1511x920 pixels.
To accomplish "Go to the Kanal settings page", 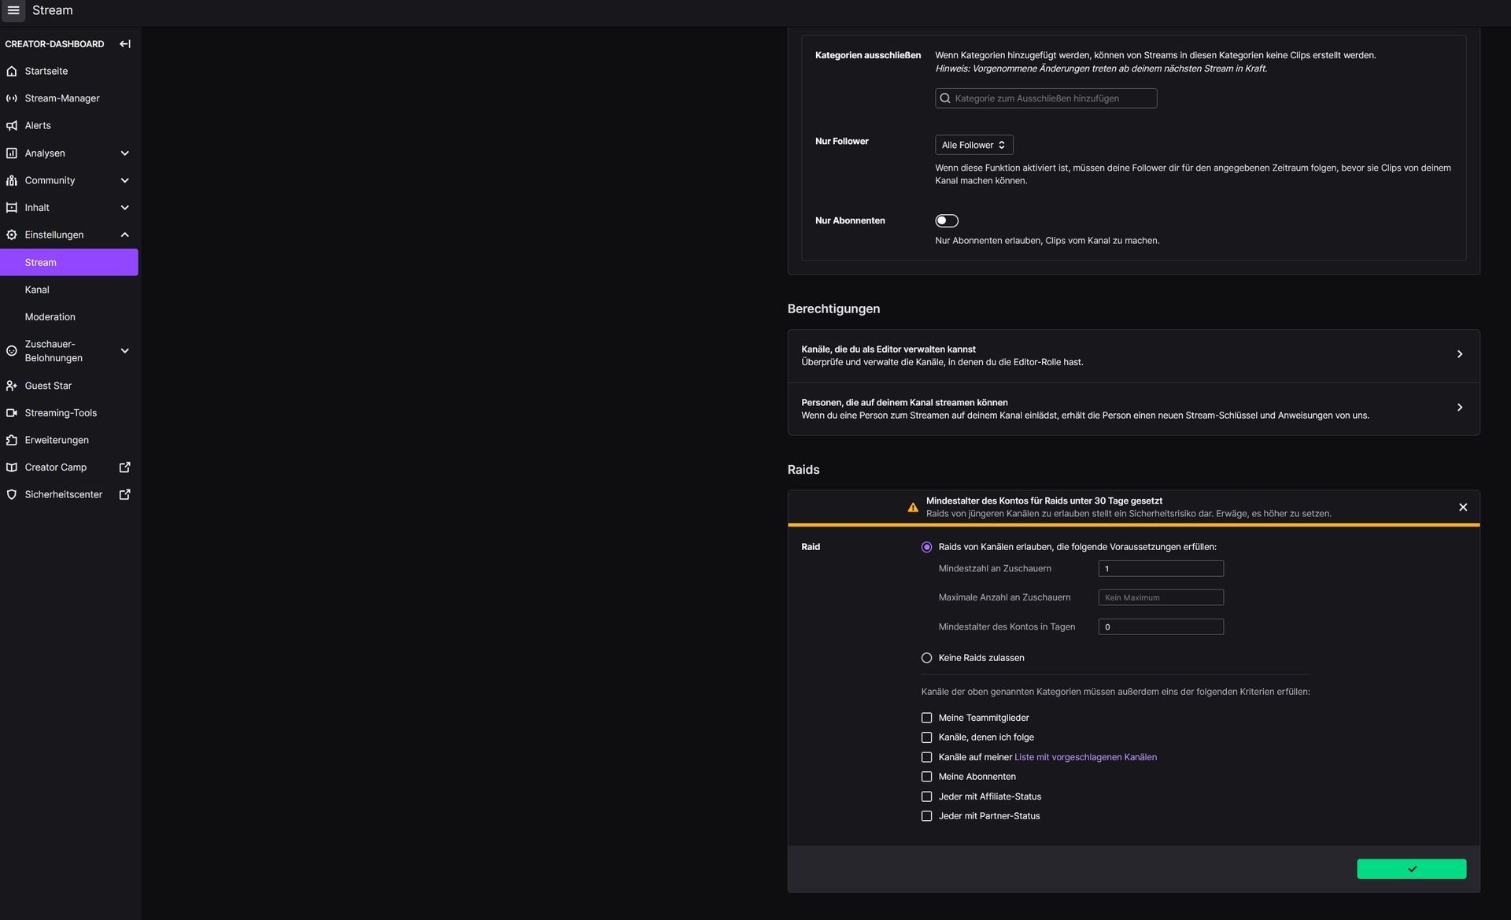I will coord(37,290).
